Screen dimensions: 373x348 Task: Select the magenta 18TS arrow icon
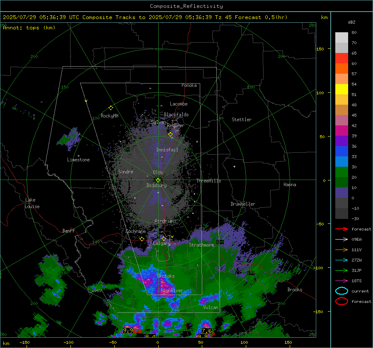click(x=342, y=281)
